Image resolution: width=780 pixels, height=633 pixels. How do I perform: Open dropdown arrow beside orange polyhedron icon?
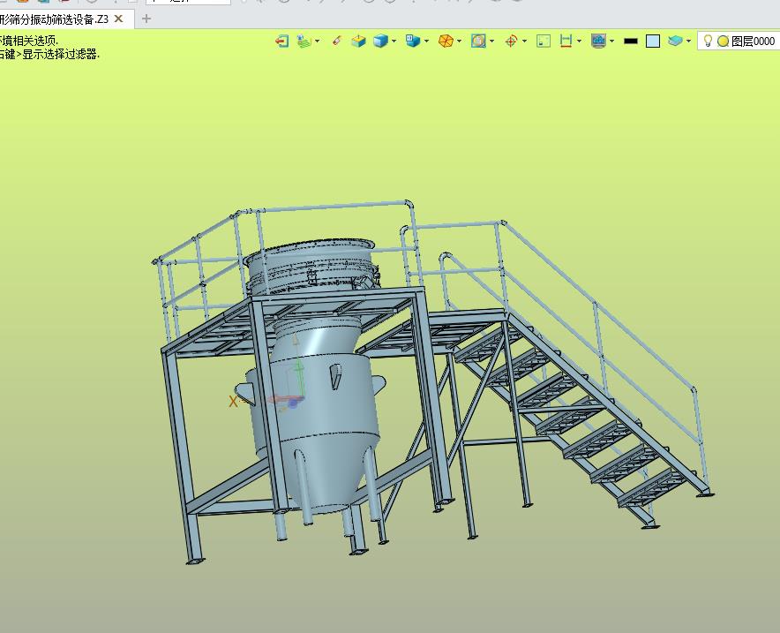[460, 41]
